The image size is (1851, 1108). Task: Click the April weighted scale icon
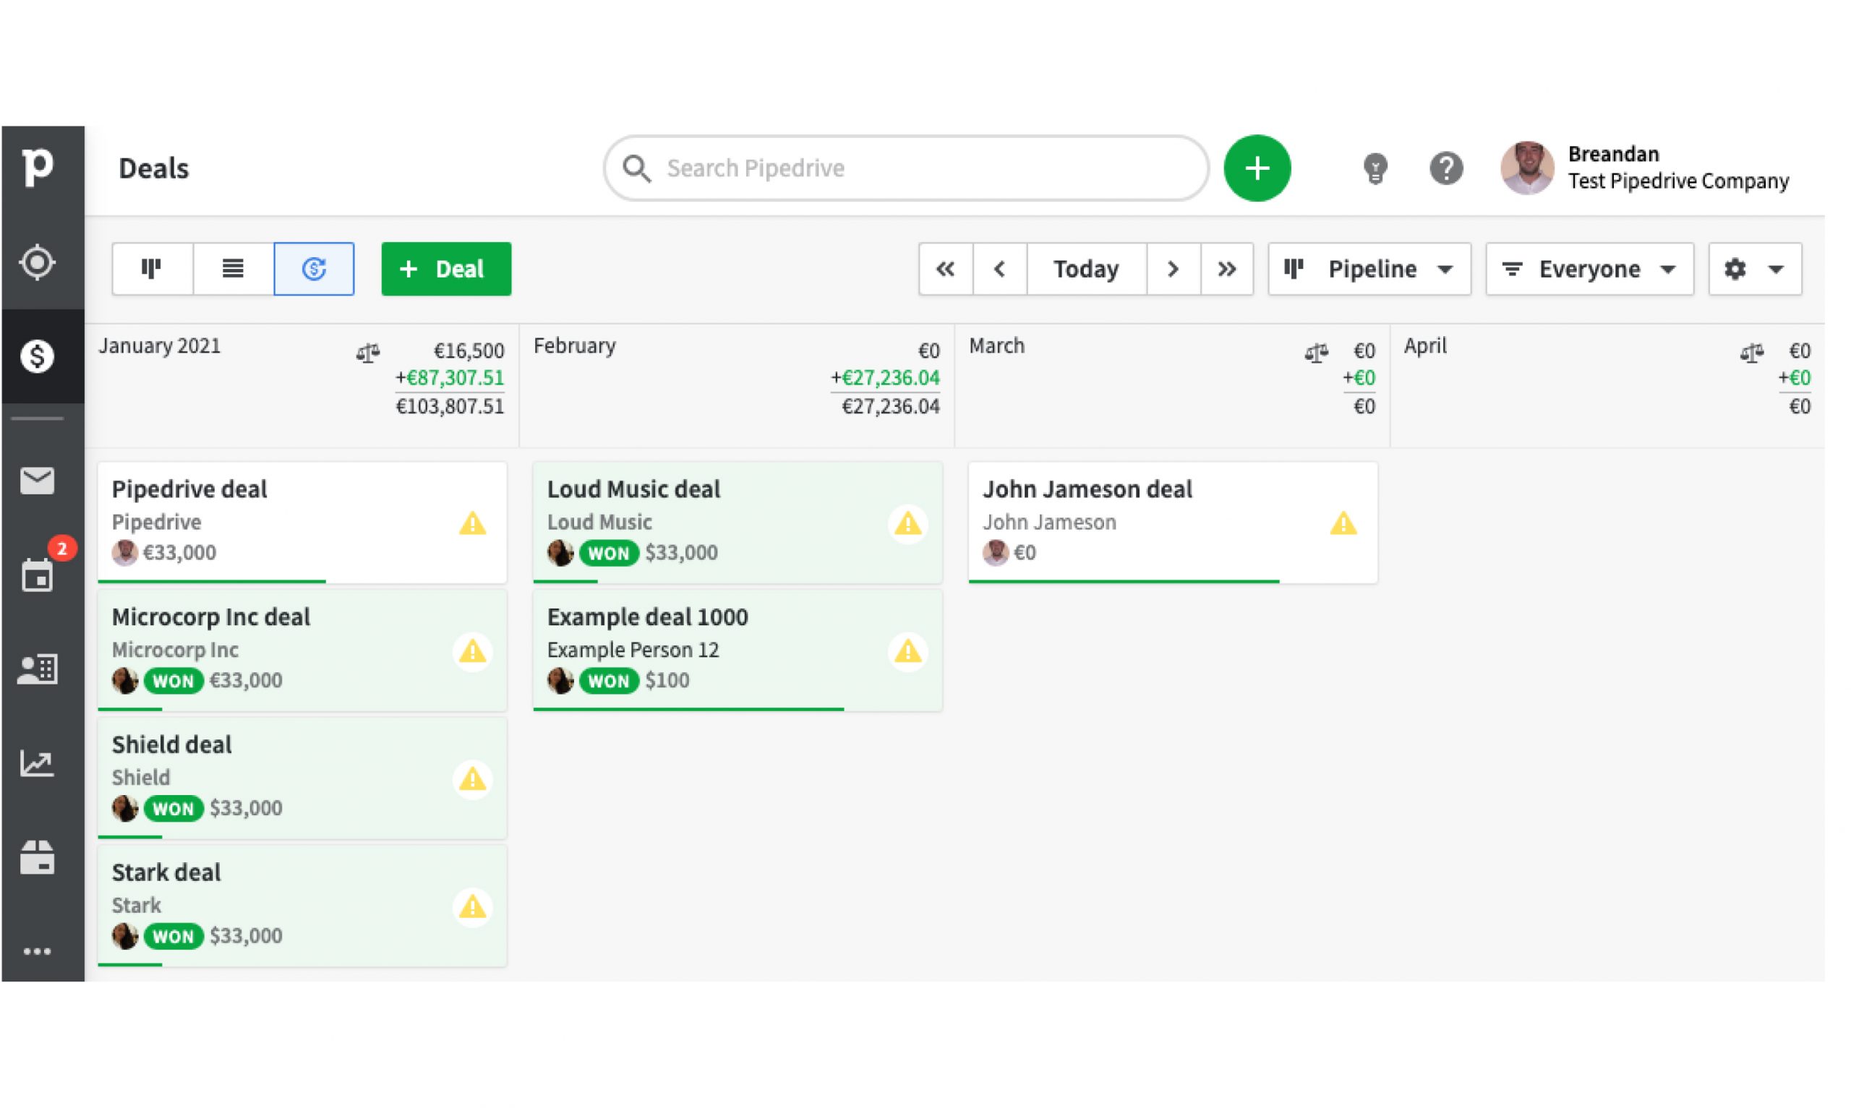point(1751,352)
